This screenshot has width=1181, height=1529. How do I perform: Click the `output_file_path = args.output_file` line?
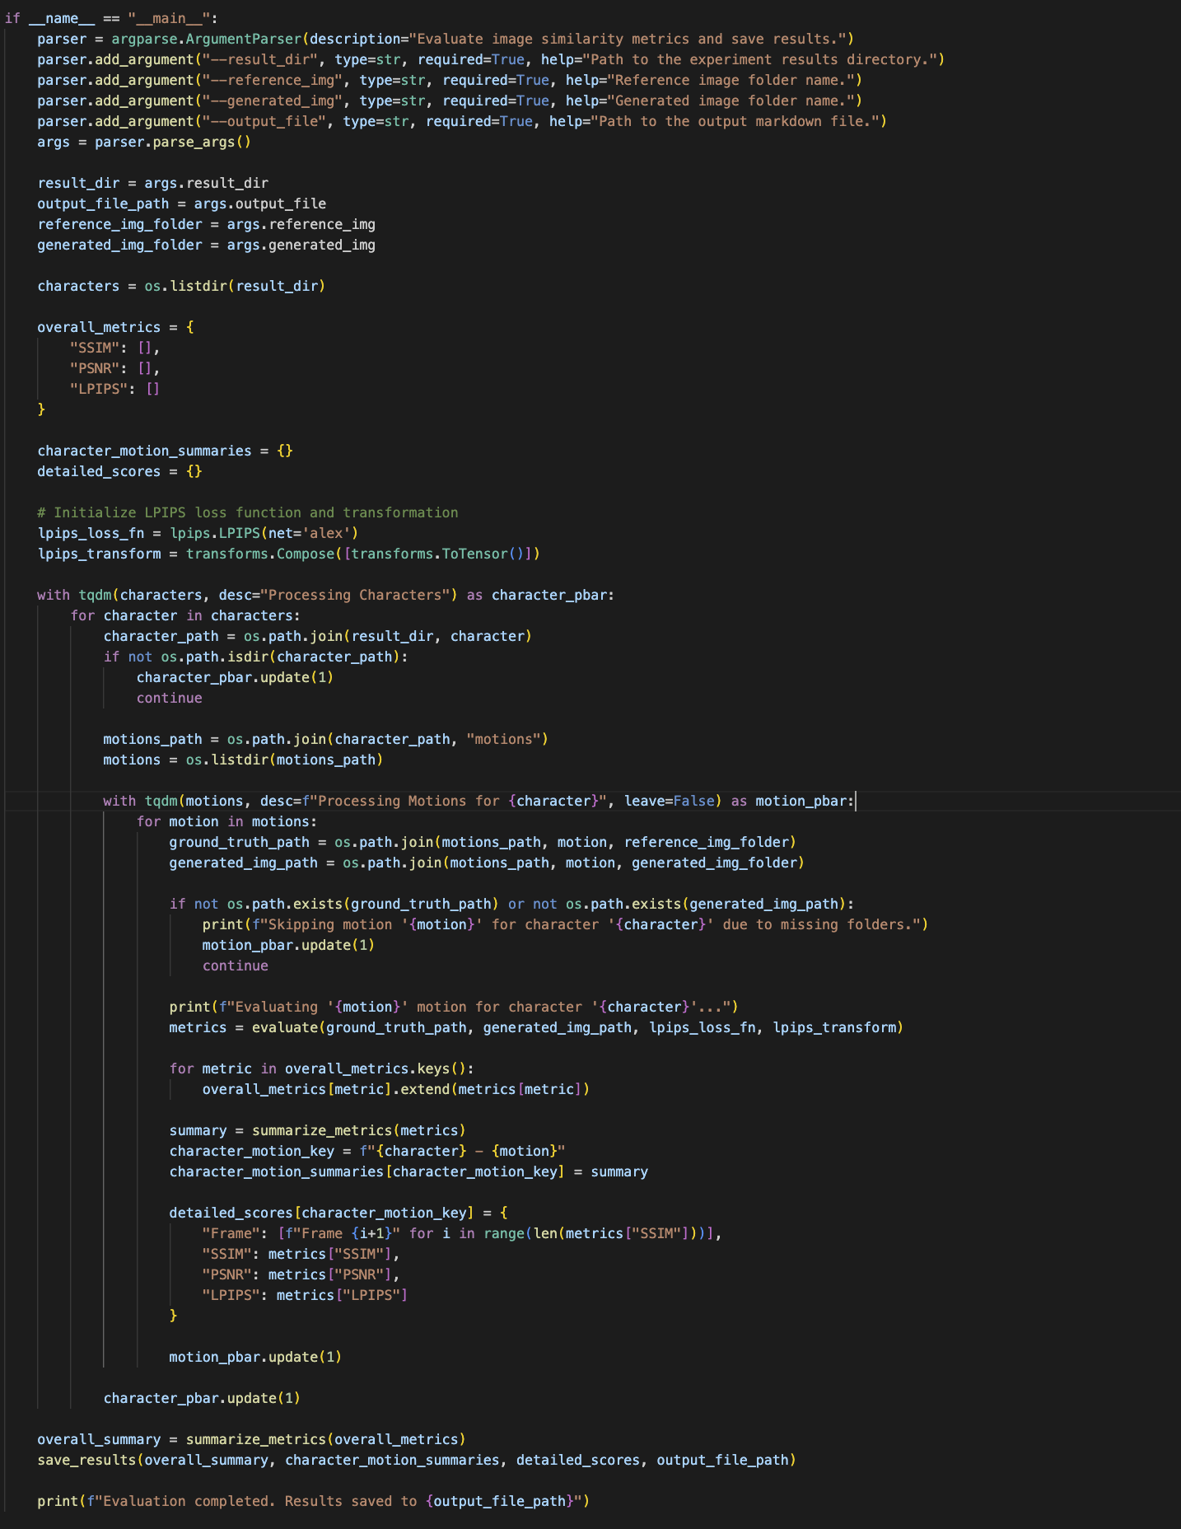tap(181, 203)
